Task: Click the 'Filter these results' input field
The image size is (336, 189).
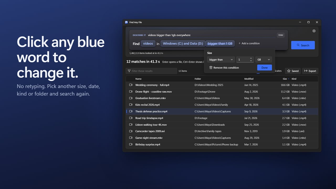Action: click(x=151, y=71)
